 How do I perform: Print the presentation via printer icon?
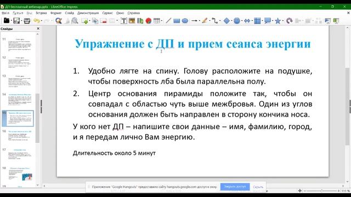[x=27, y=21]
